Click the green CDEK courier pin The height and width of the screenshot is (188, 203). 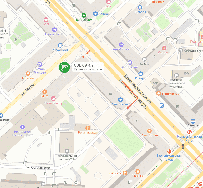click(64, 67)
